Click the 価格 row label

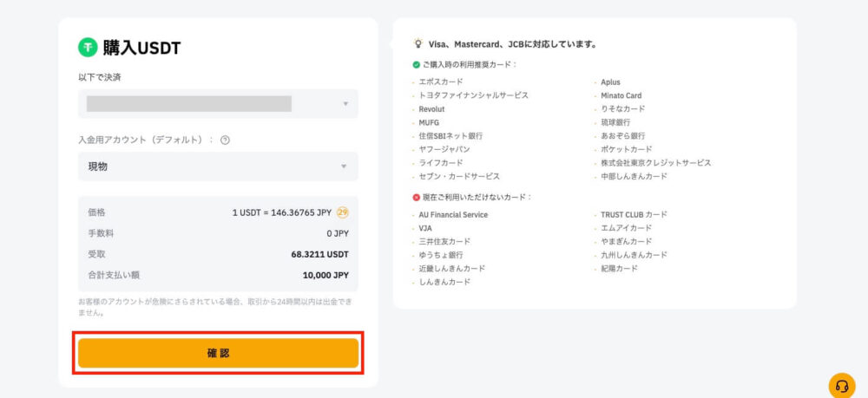(96, 212)
